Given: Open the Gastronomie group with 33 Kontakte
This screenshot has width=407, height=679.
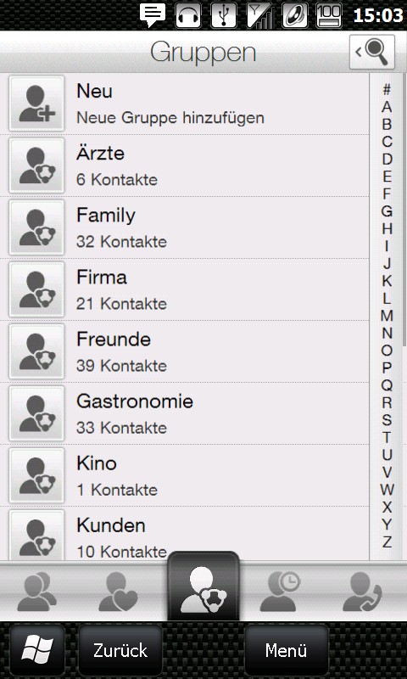Looking at the screenshot, I should pyautogui.click(x=184, y=413).
